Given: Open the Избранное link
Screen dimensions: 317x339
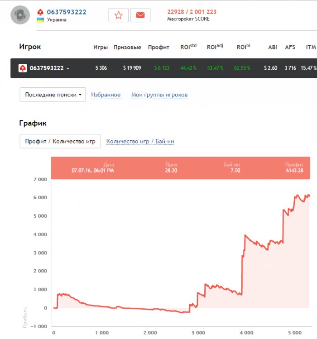Looking at the screenshot, I should (106, 95).
